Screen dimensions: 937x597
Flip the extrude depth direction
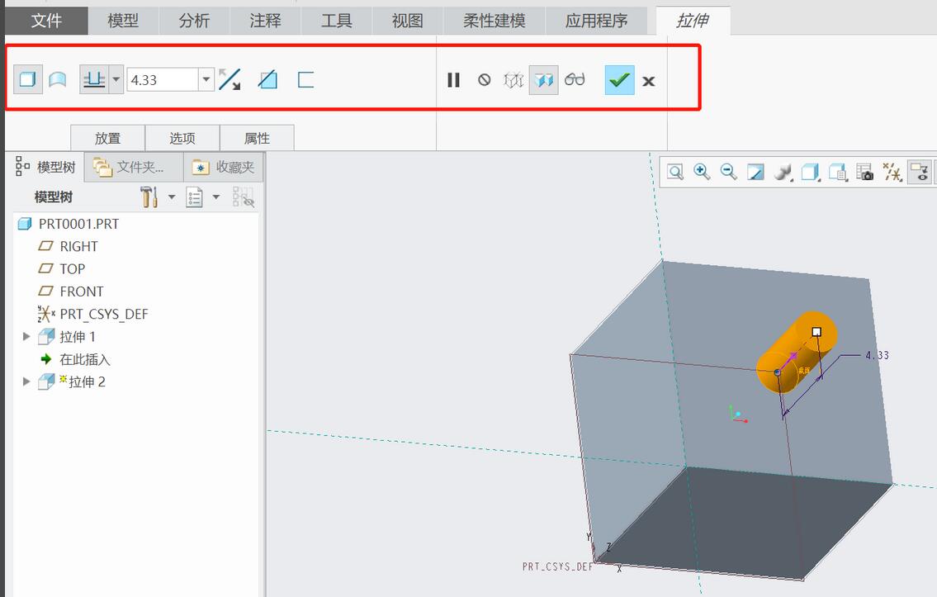point(230,80)
